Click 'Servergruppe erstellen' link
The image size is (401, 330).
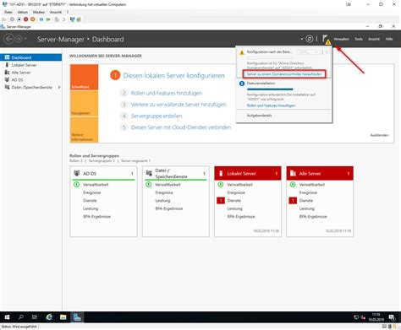tap(157, 116)
